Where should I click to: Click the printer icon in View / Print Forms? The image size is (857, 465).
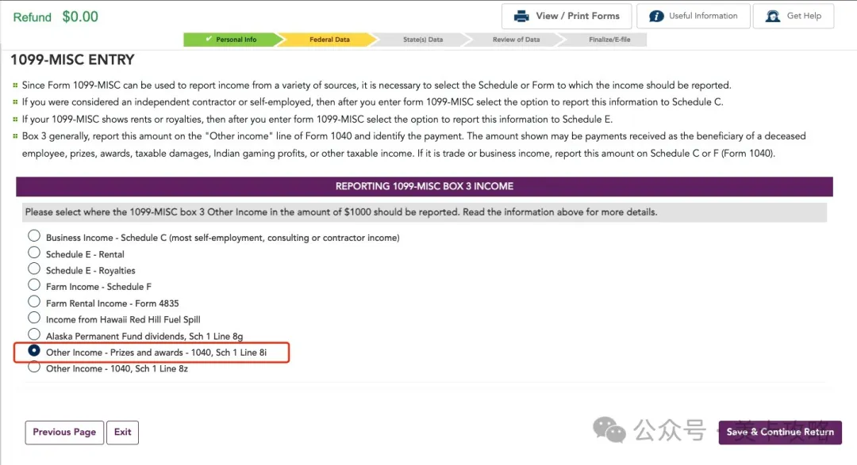pyautogui.click(x=521, y=17)
